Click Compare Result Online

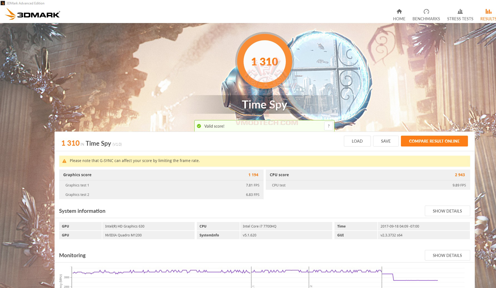(434, 141)
